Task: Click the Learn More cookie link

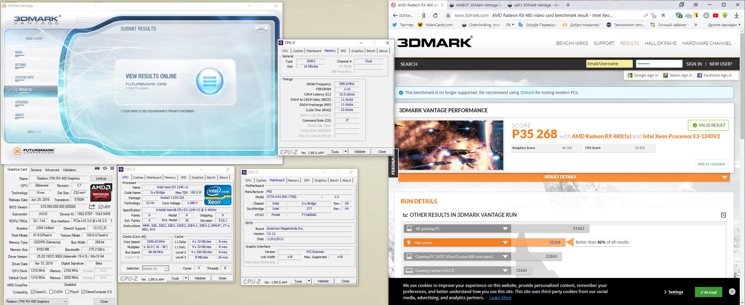Action: tap(500, 297)
